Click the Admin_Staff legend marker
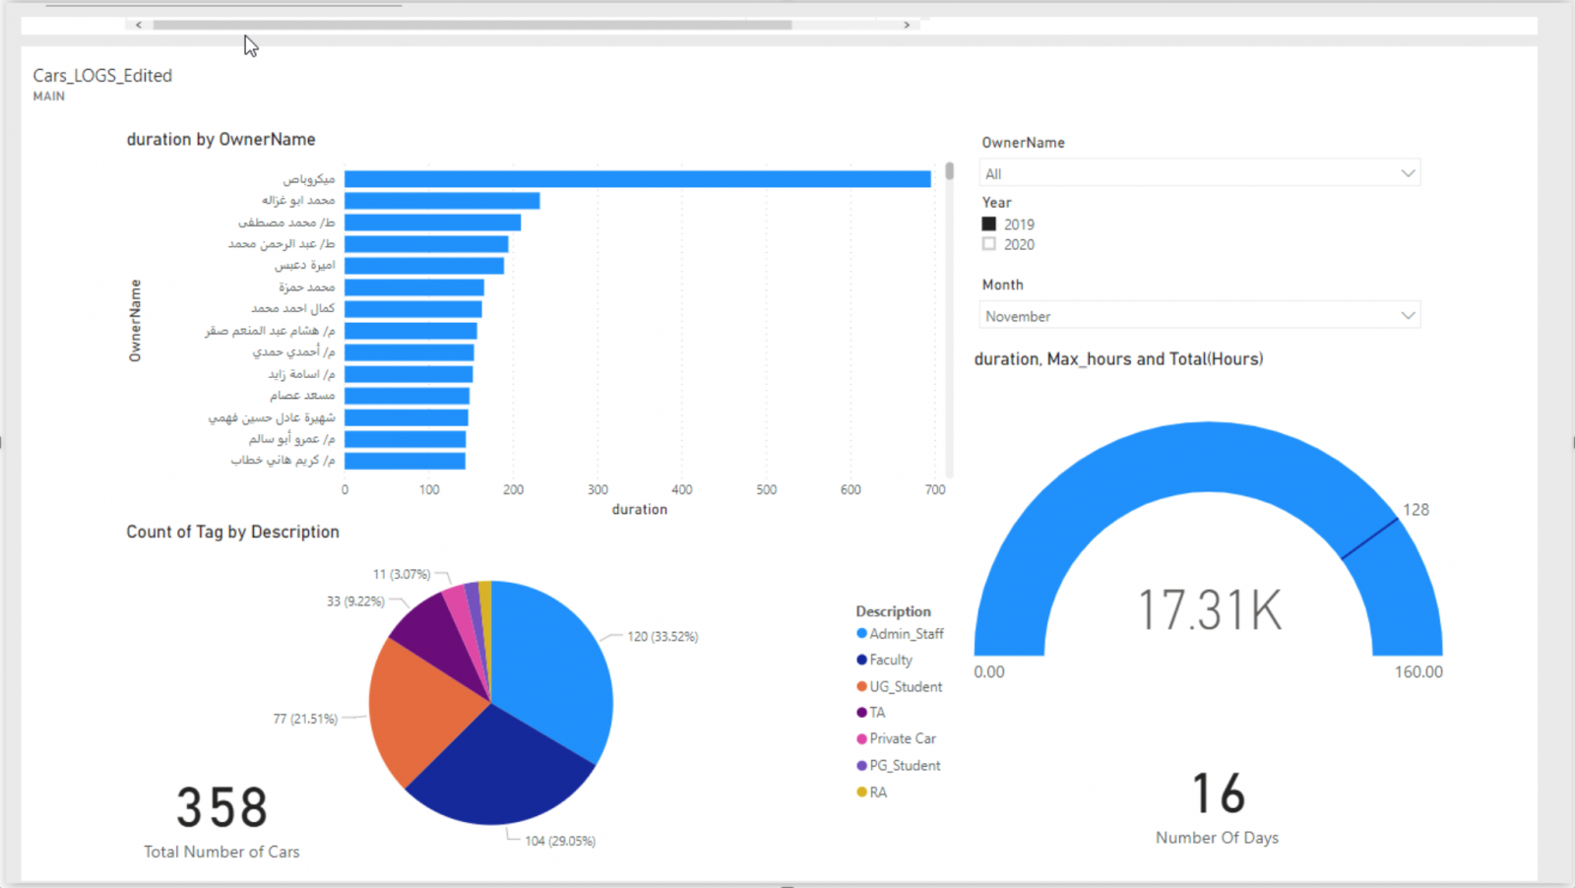1575x888 pixels. pos(862,634)
